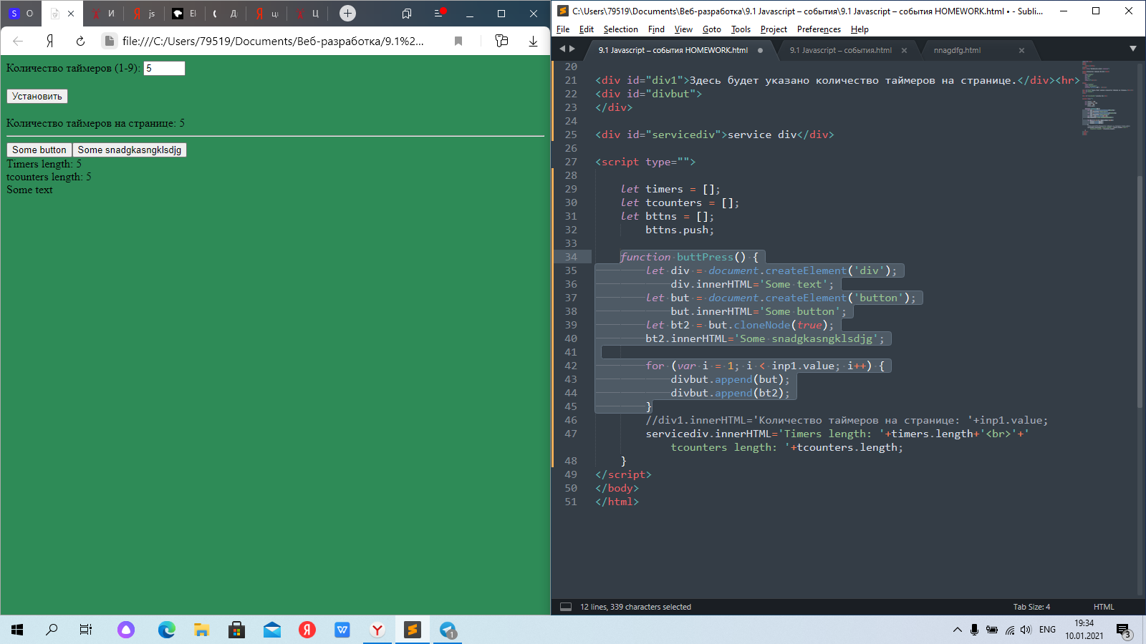Close the nnagdfg.html tab
The height and width of the screenshot is (644, 1146).
[x=1021, y=50]
